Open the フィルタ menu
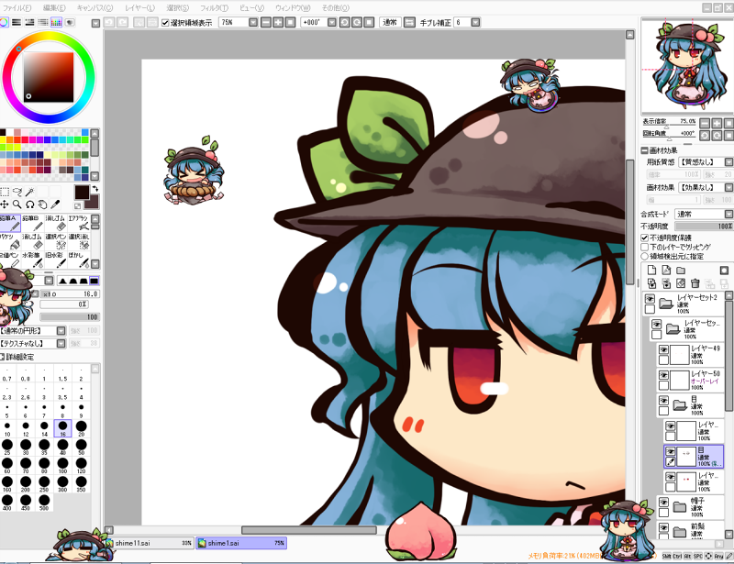 (212, 7)
